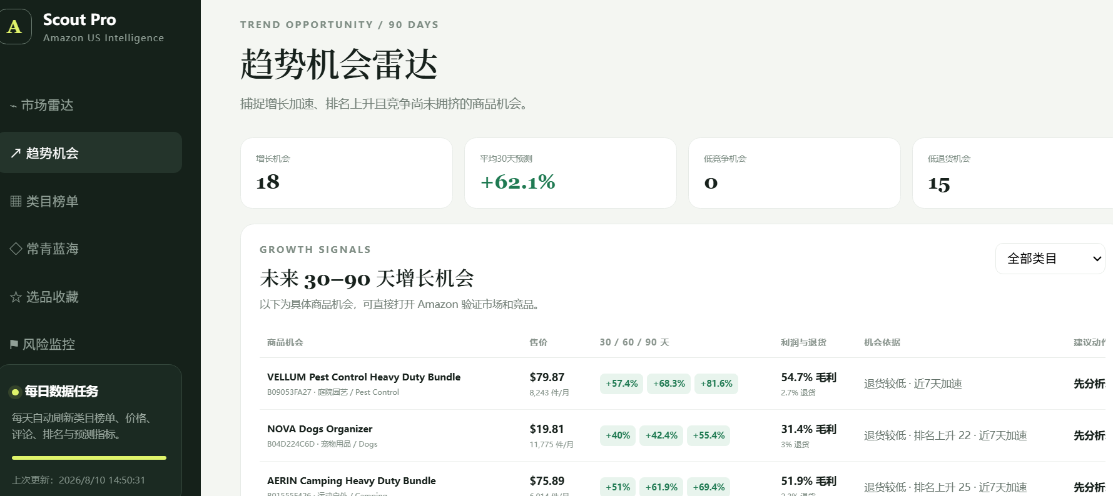
Task: Click 先分析 in the VELLUM row
Action: pos(1089,384)
